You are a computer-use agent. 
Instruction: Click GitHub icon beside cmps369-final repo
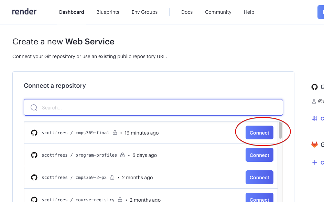pyautogui.click(x=34, y=133)
